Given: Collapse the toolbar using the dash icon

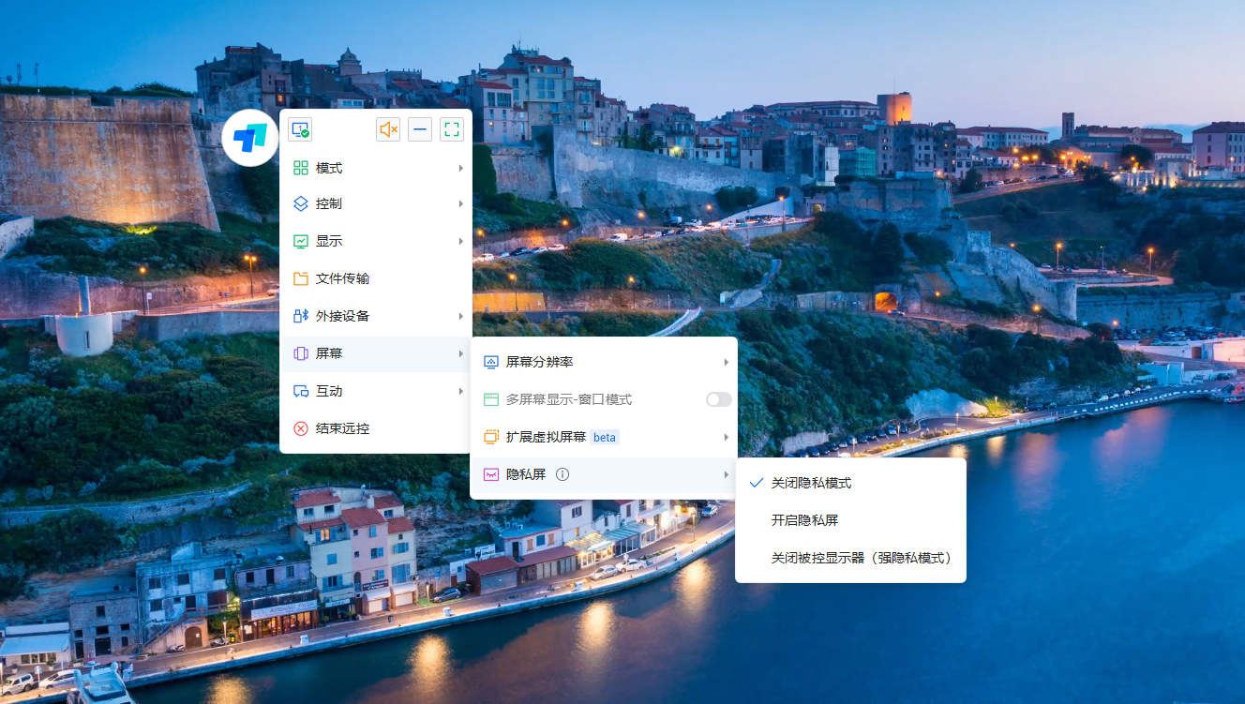Looking at the screenshot, I should pyautogui.click(x=420, y=129).
